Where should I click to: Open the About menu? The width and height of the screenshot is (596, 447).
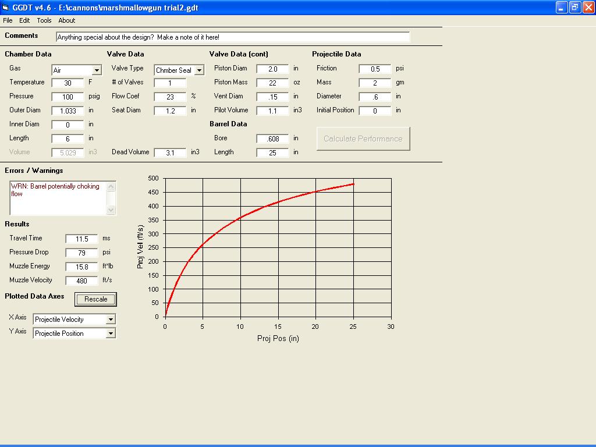coord(66,20)
